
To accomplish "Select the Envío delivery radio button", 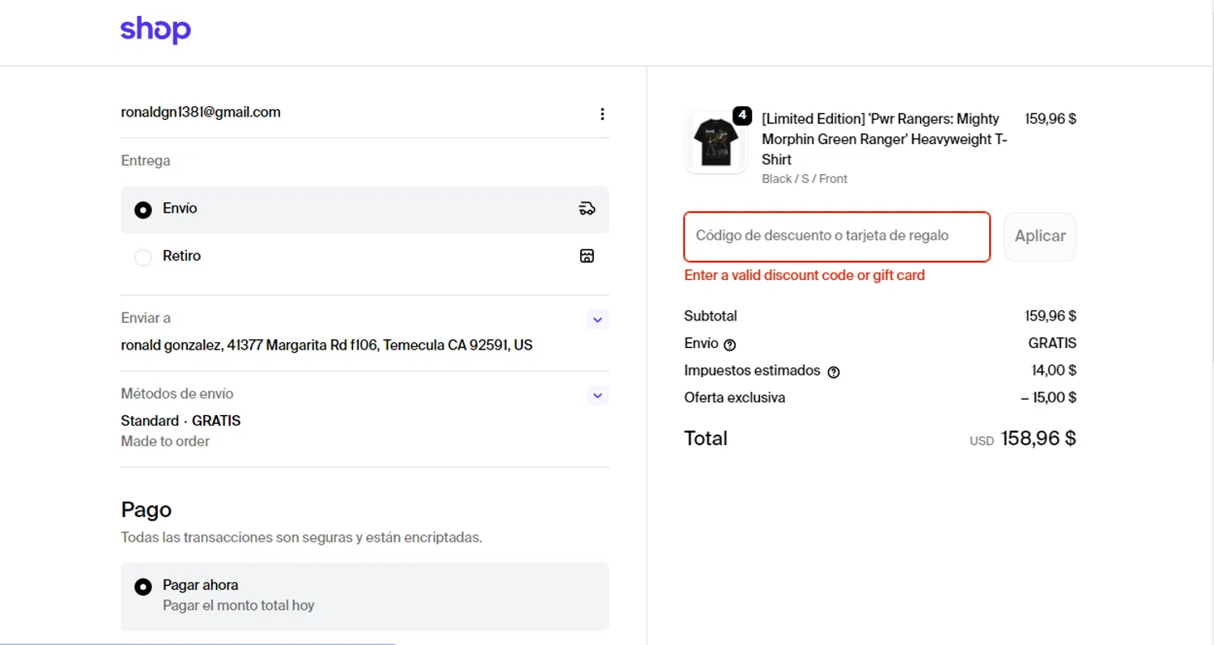I will tap(143, 210).
